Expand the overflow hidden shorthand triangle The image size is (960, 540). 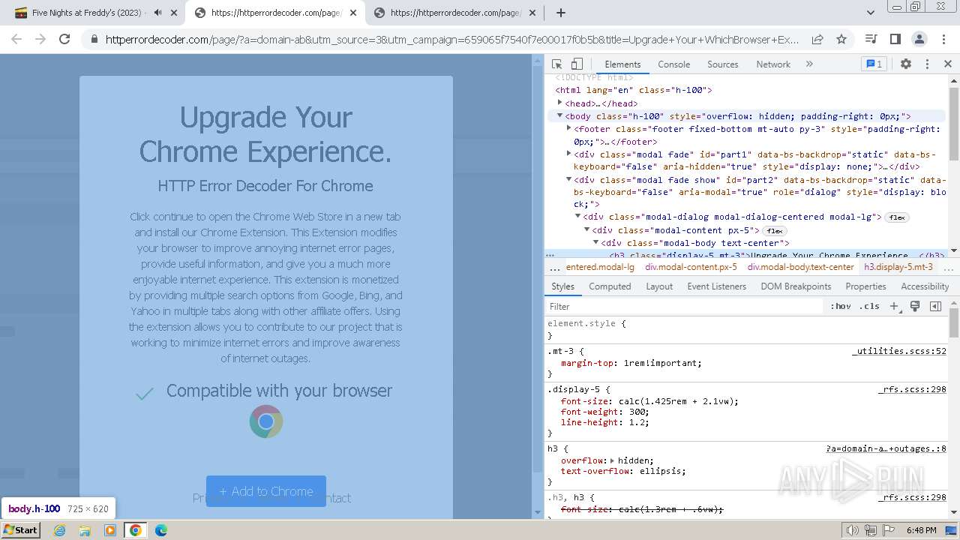coord(612,460)
